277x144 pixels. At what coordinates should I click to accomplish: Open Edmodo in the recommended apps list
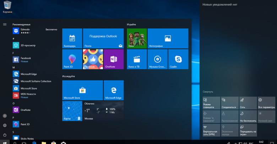(35, 31)
